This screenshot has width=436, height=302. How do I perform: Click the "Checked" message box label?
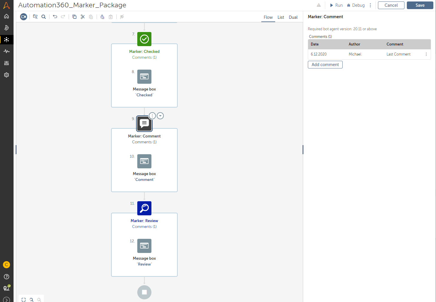(144, 95)
